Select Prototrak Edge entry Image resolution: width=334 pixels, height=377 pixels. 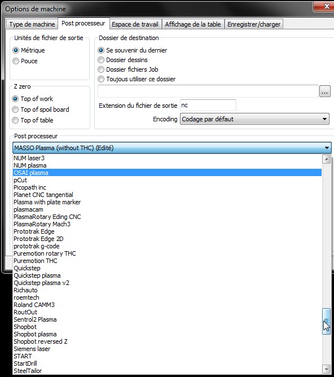[167, 231]
